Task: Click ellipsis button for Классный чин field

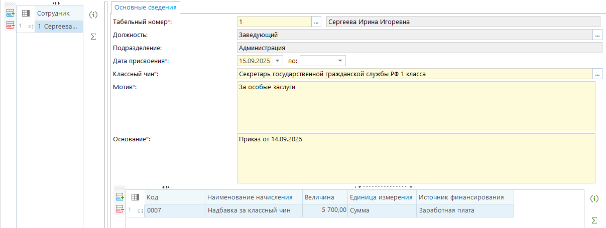Action: pyautogui.click(x=597, y=74)
